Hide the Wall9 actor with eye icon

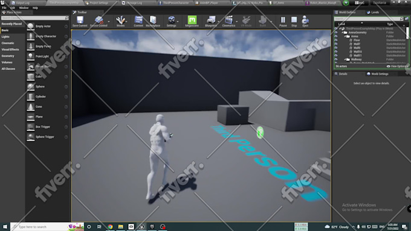pos(336,48)
